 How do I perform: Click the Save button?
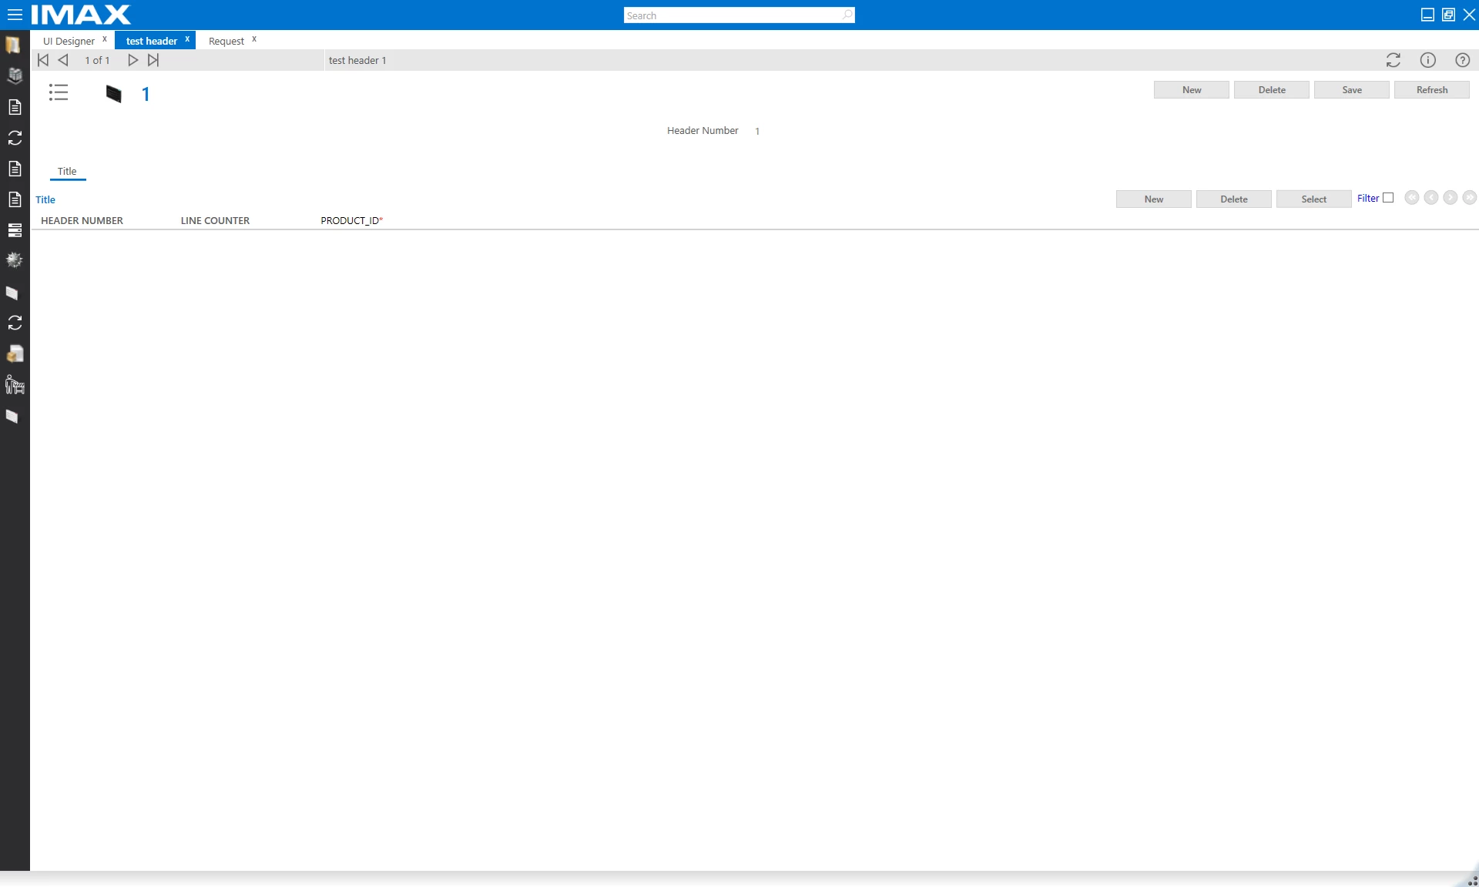pos(1351,90)
